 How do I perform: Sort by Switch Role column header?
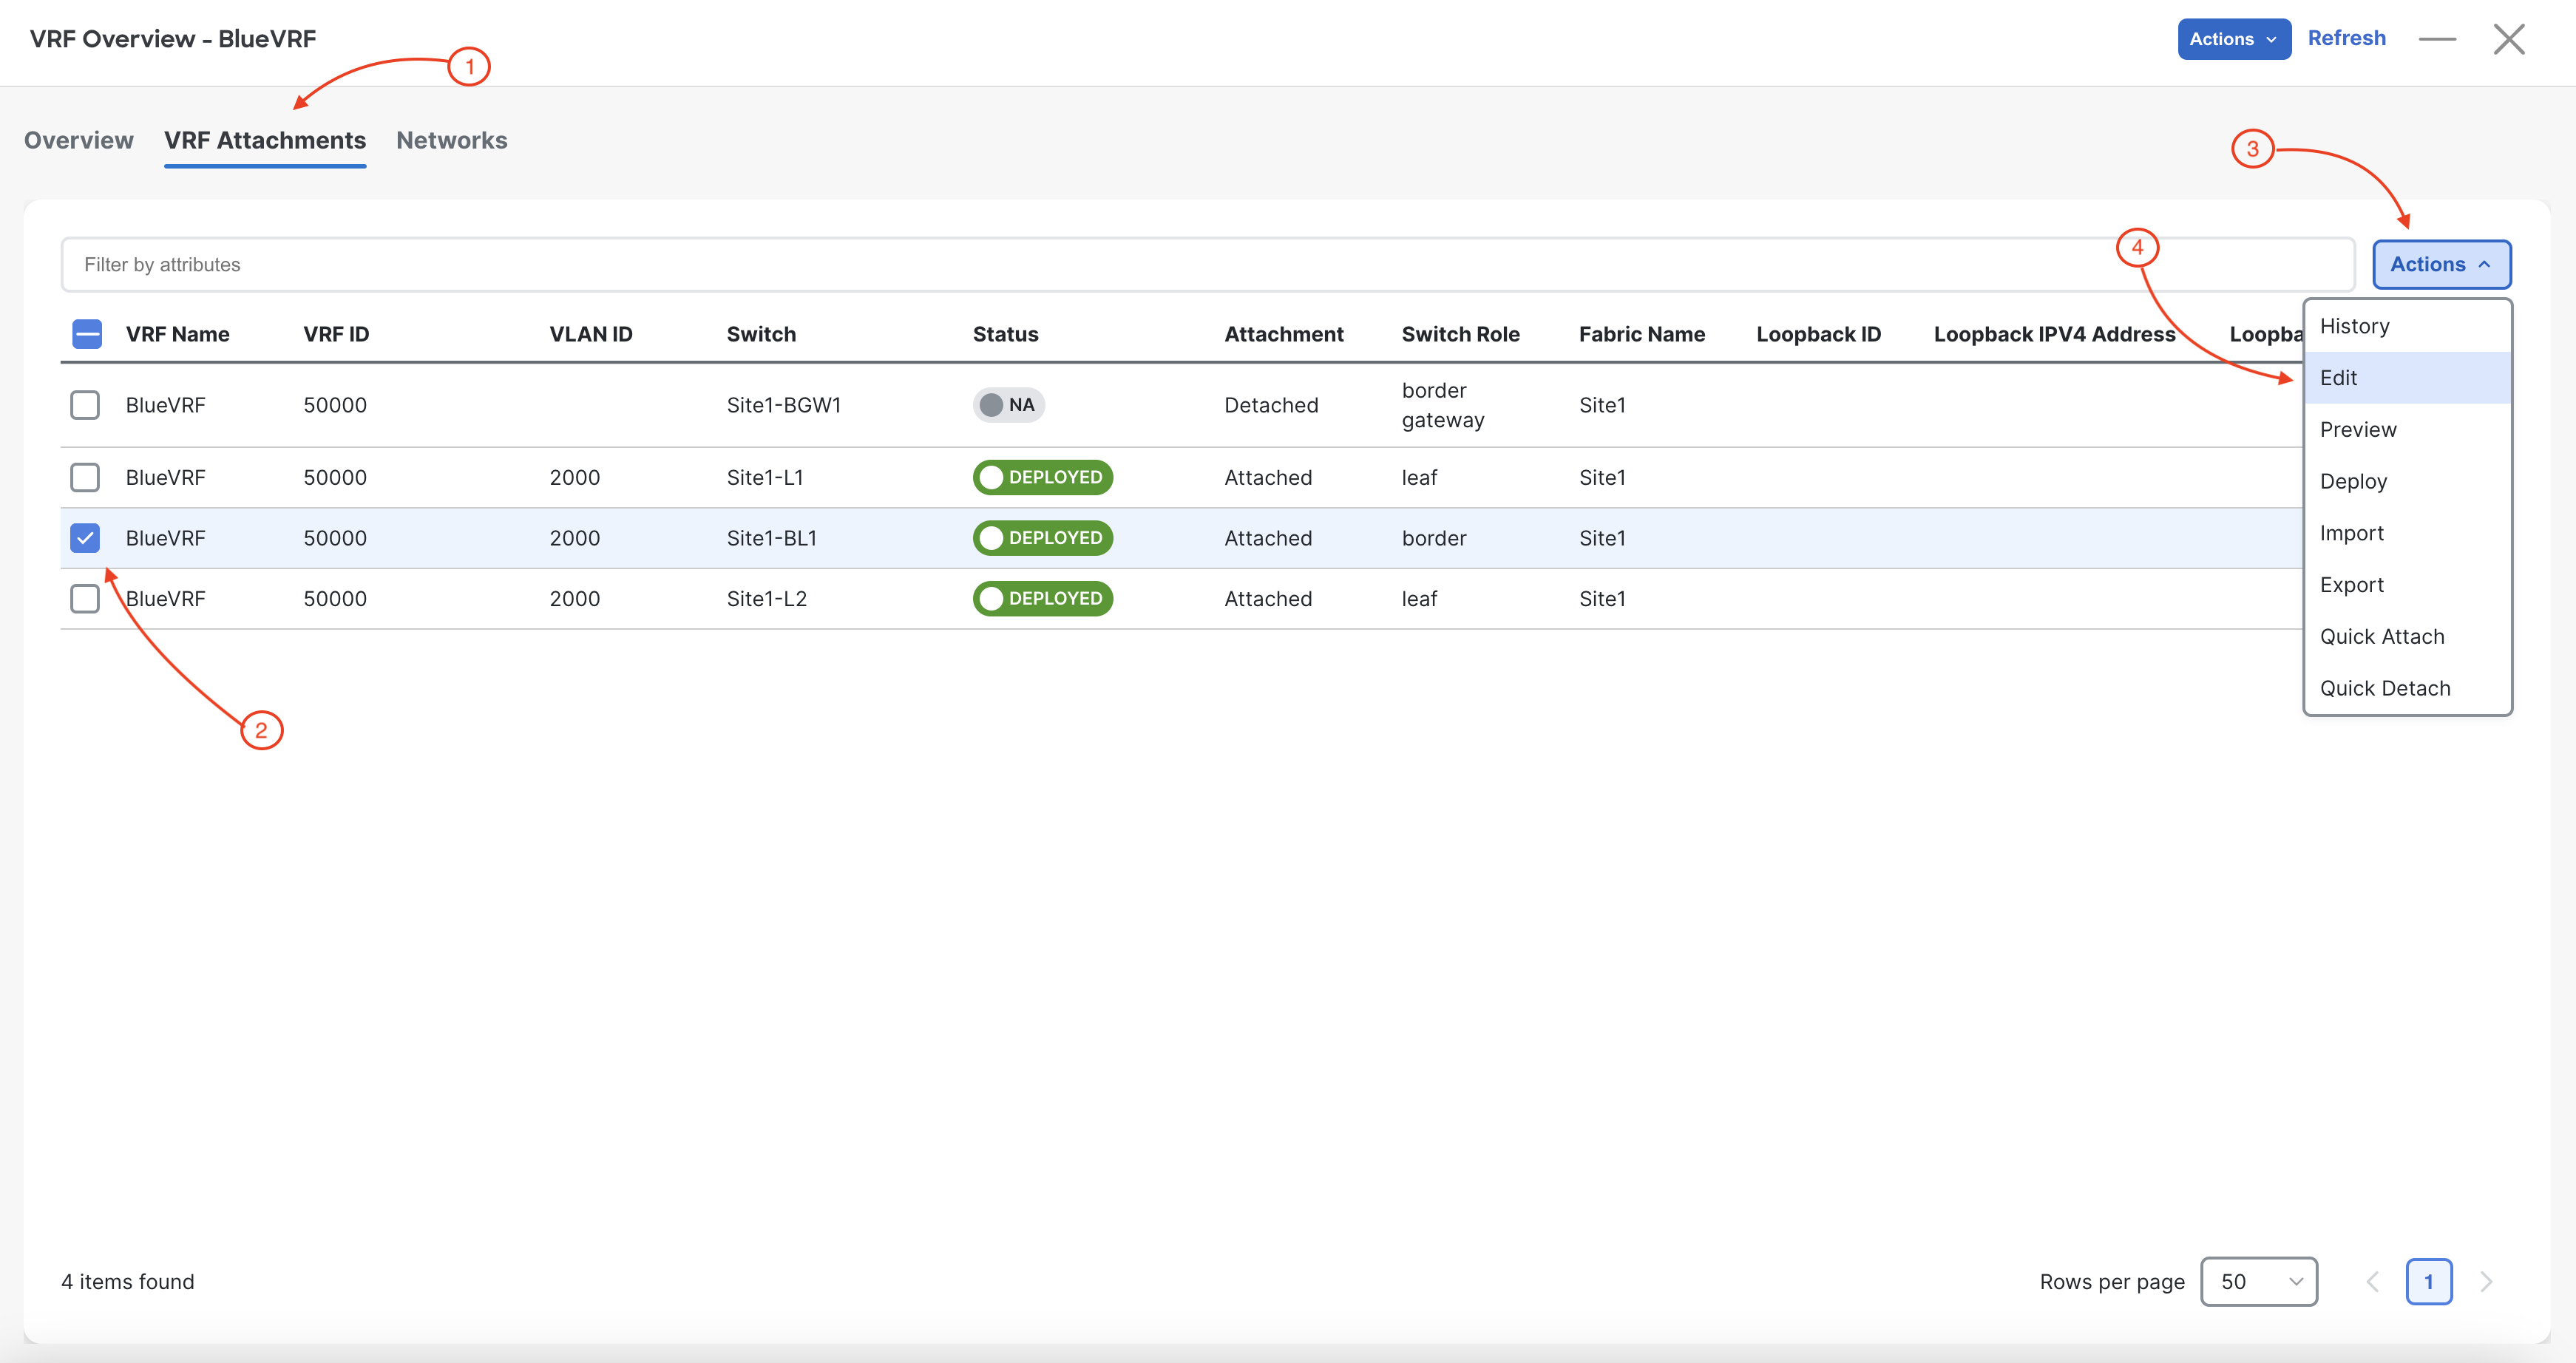click(x=1460, y=334)
